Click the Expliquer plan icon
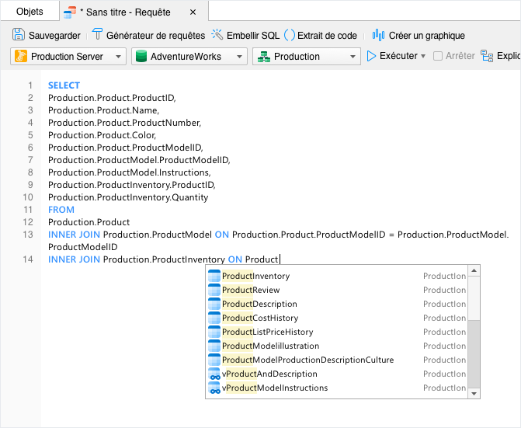This screenshot has width=521, height=428. pos(487,56)
